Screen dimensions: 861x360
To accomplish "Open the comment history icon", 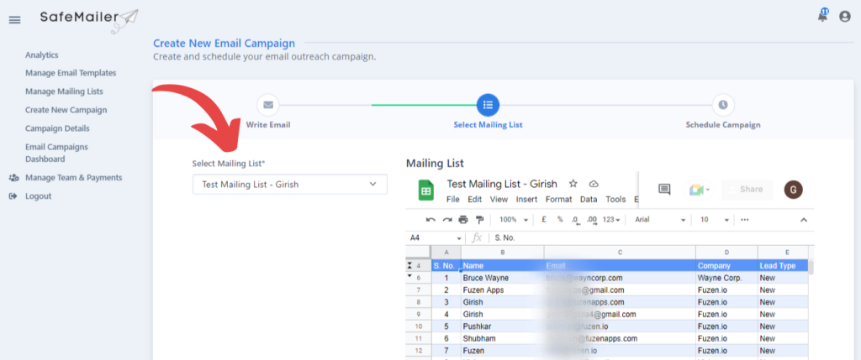I will 664,190.
